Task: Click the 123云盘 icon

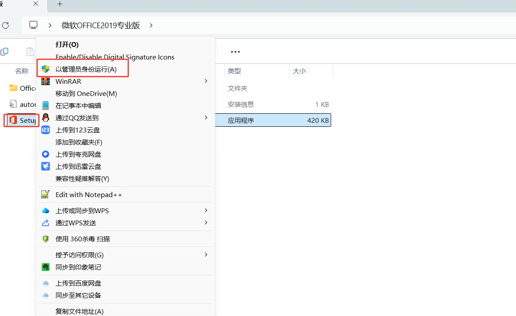Action: [x=46, y=130]
